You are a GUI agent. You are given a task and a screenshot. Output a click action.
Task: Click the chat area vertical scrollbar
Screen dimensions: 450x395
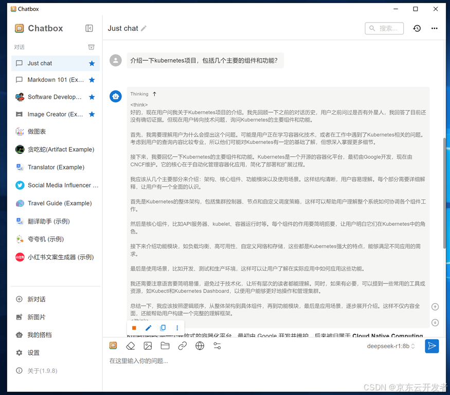tap(444, 194)
